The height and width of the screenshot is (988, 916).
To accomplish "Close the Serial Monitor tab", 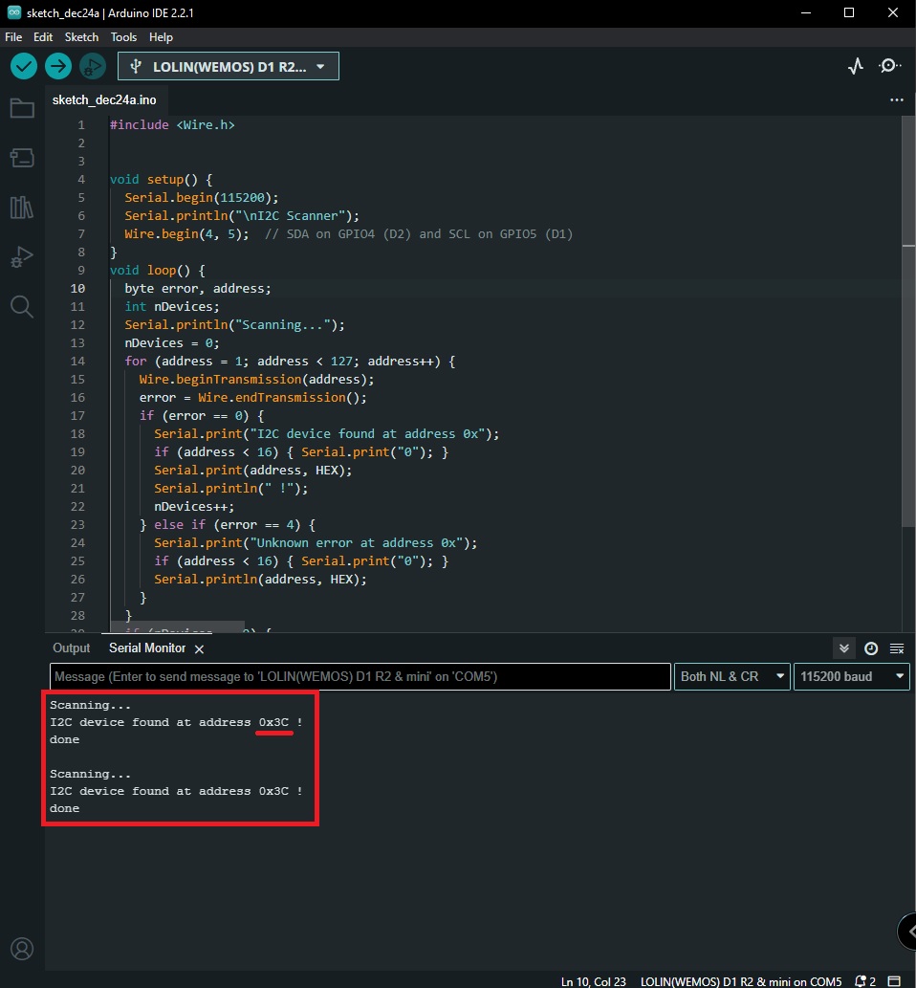I will tap(199, 649).
